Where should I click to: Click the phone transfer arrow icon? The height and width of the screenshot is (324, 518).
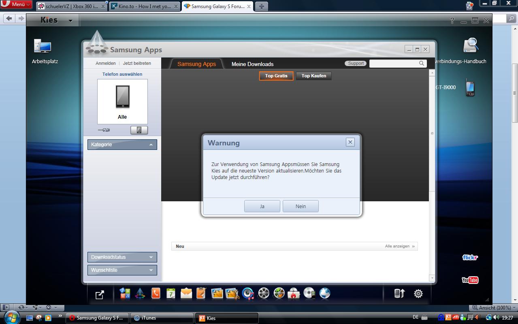pos(399,294)
